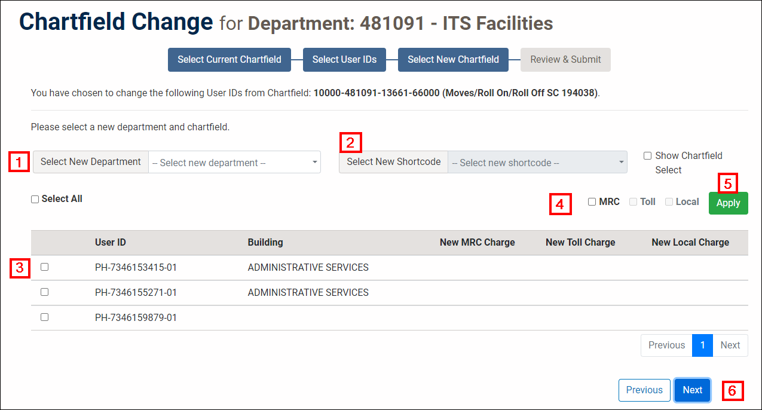Check the box for PH-7346155271-01
Screen dimensions: 762x410
tap(44, 292)
